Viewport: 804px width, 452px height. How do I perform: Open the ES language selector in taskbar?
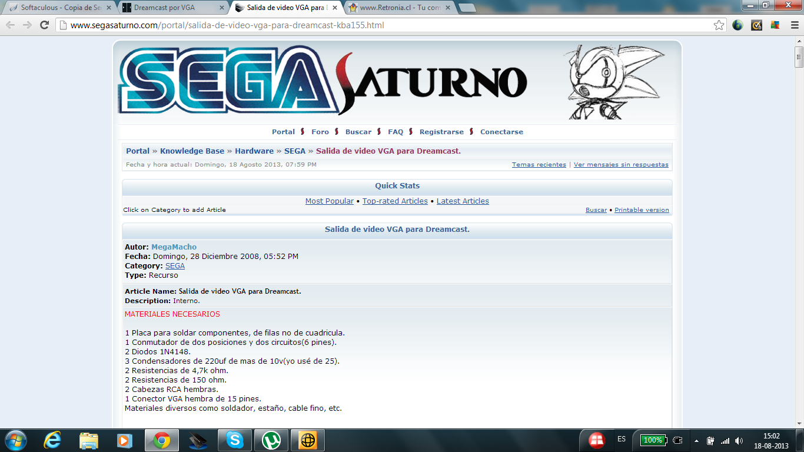click(622, 440)
